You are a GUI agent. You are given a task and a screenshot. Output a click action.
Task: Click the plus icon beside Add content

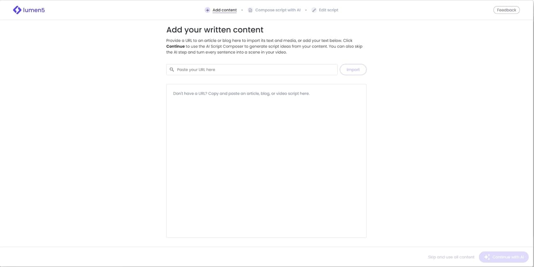(x=207, y=10)
